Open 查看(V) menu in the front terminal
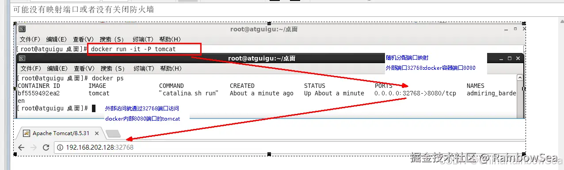This screenshot has height=170, width=564. (84, 68)
